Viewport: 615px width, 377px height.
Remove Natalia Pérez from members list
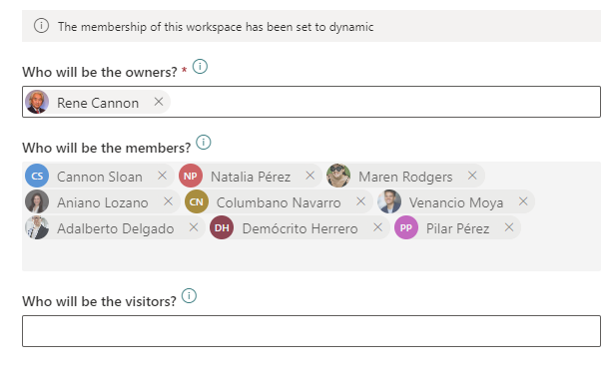pyautogui.click(x=310, y=176)
